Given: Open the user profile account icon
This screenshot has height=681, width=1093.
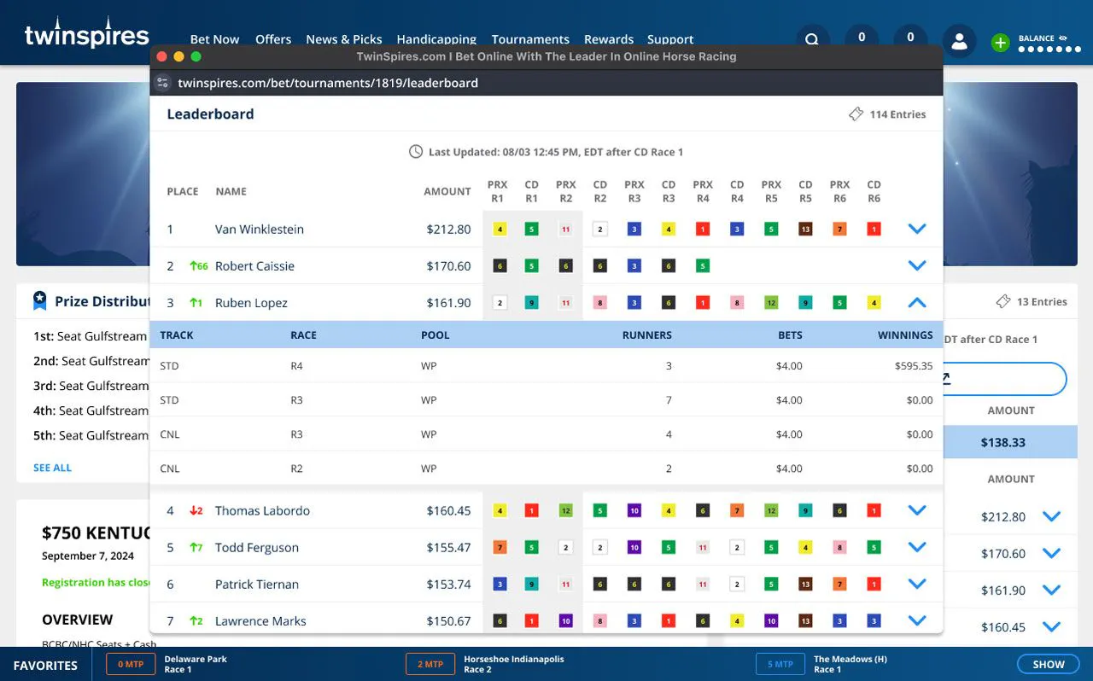Looking at the screenshot, I should click(959, 41).
